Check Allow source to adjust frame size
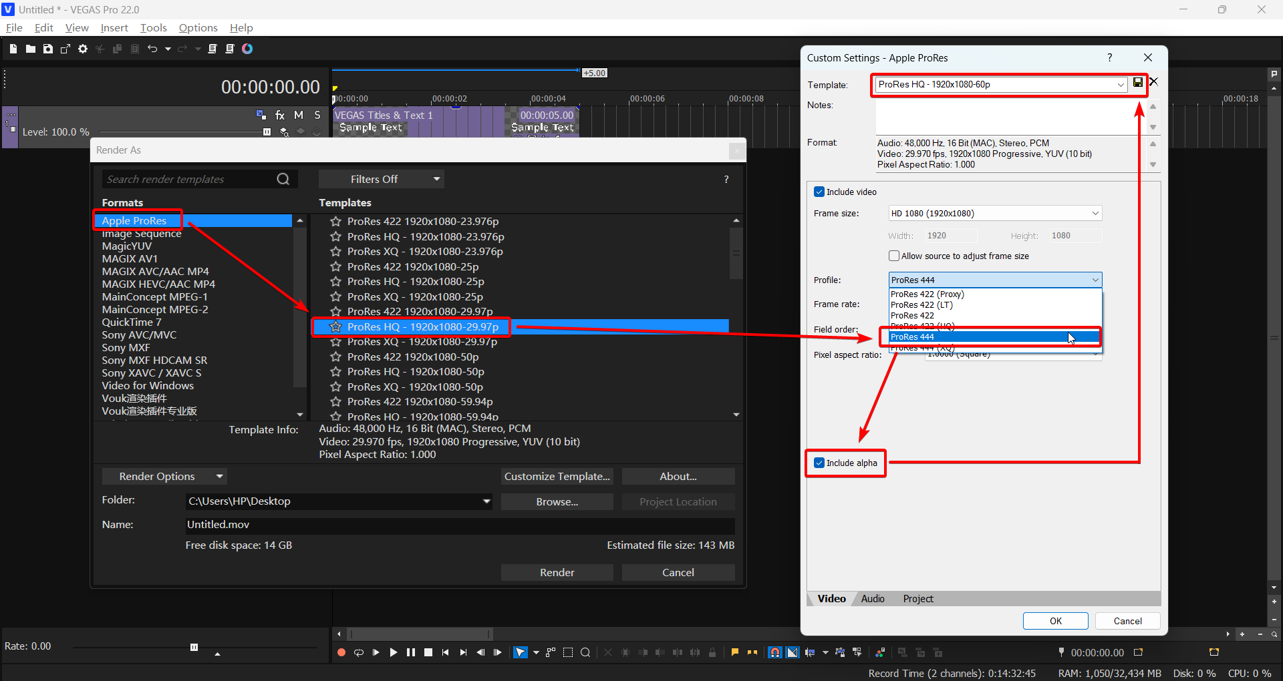 pyautogui.click(x=893, y=256)
